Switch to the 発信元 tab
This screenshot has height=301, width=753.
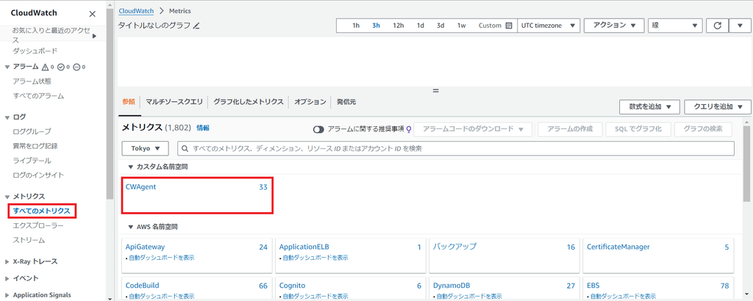pyautogui.click(x=346, y=101)
